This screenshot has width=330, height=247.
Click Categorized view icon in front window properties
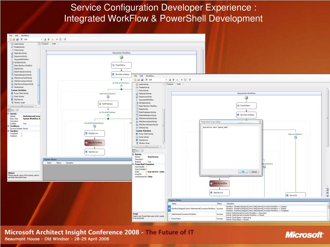tap(134, 151)
